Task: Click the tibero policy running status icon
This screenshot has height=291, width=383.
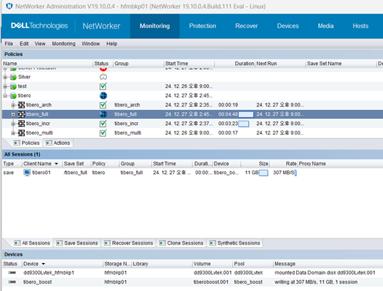Action: (x=103, y=96)
